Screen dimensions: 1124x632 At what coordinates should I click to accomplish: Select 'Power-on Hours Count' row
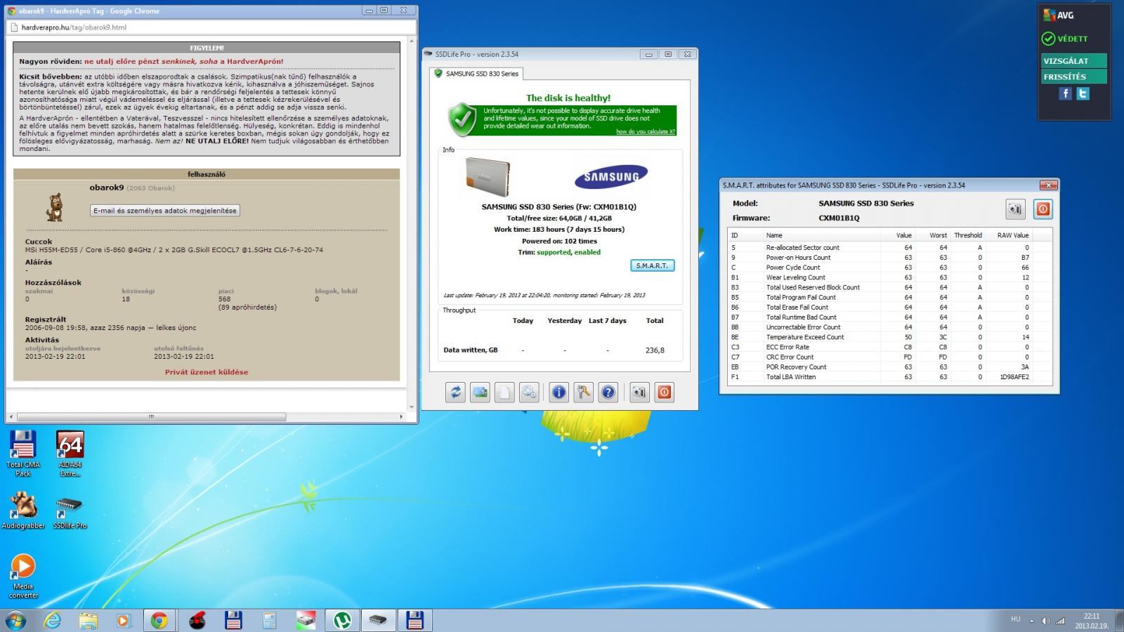(889, 257)
